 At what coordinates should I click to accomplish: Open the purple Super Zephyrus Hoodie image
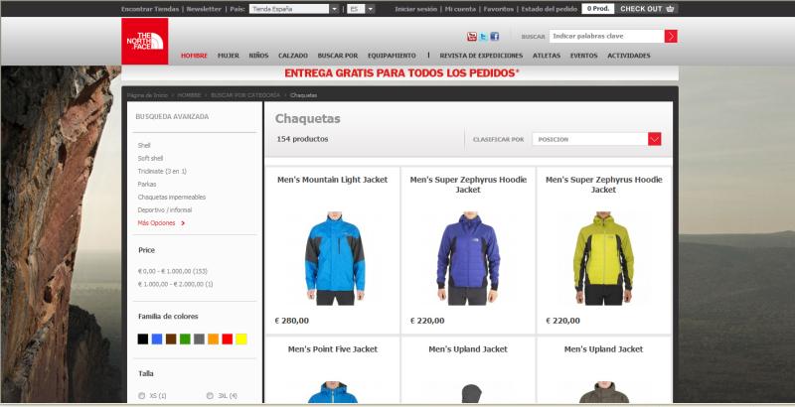pyautogui.click(x=468, y=258)
